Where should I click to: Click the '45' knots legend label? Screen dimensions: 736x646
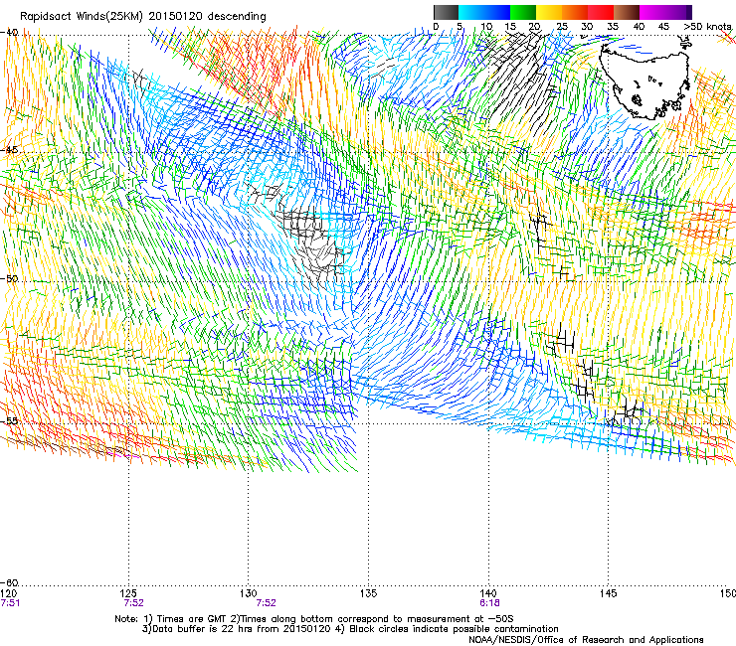[663, 27]
